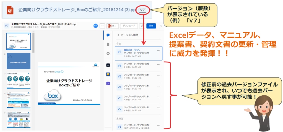Click the thumbnail panel vertical scrollbar
The height and width of the screenshot is (132, 283).
click(33, 43)
